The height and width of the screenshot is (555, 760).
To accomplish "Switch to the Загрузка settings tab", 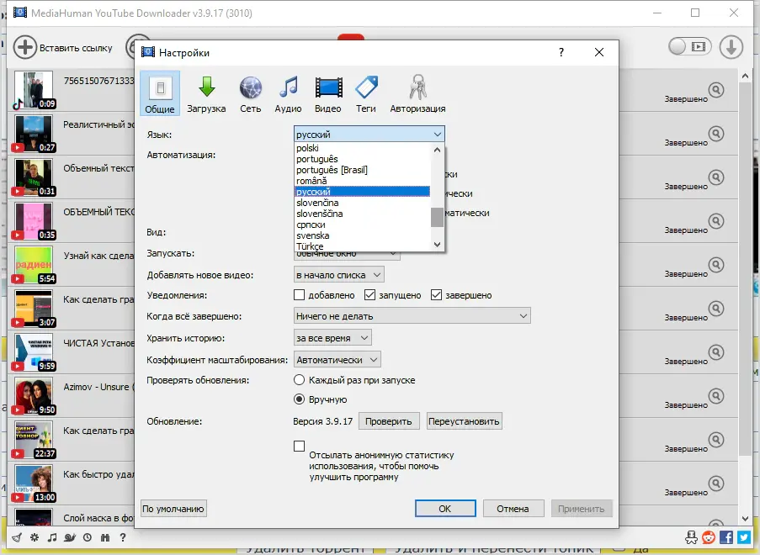I will pos(206,93).
